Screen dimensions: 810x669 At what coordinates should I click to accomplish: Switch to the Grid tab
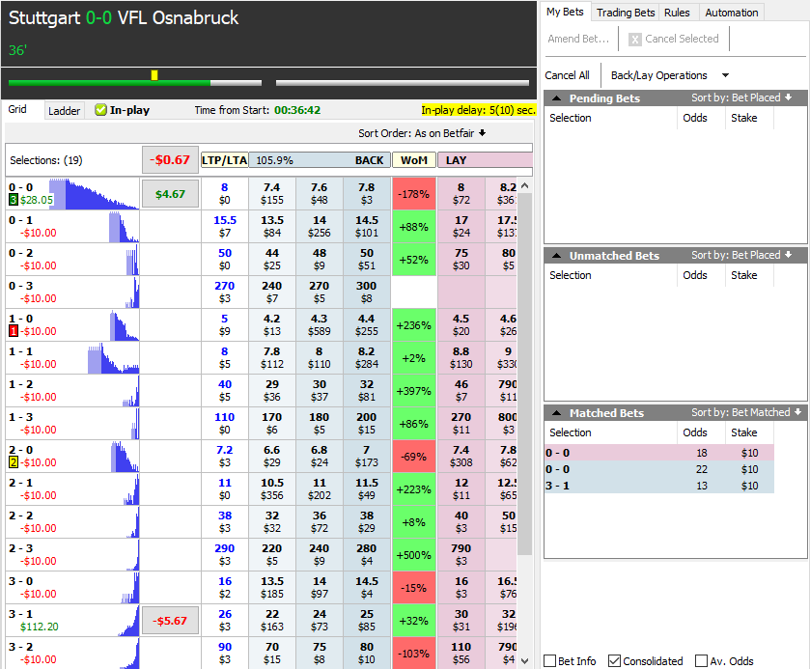pyautogui.click(x=17, y=109)
